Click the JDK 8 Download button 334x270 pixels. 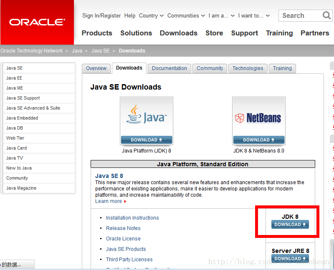click(290, 225)
